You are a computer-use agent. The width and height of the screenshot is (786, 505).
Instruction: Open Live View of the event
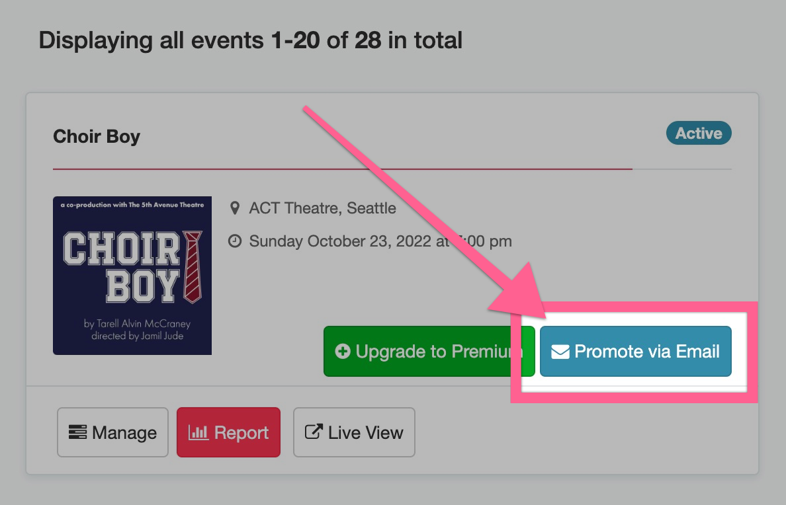[354, 432]
